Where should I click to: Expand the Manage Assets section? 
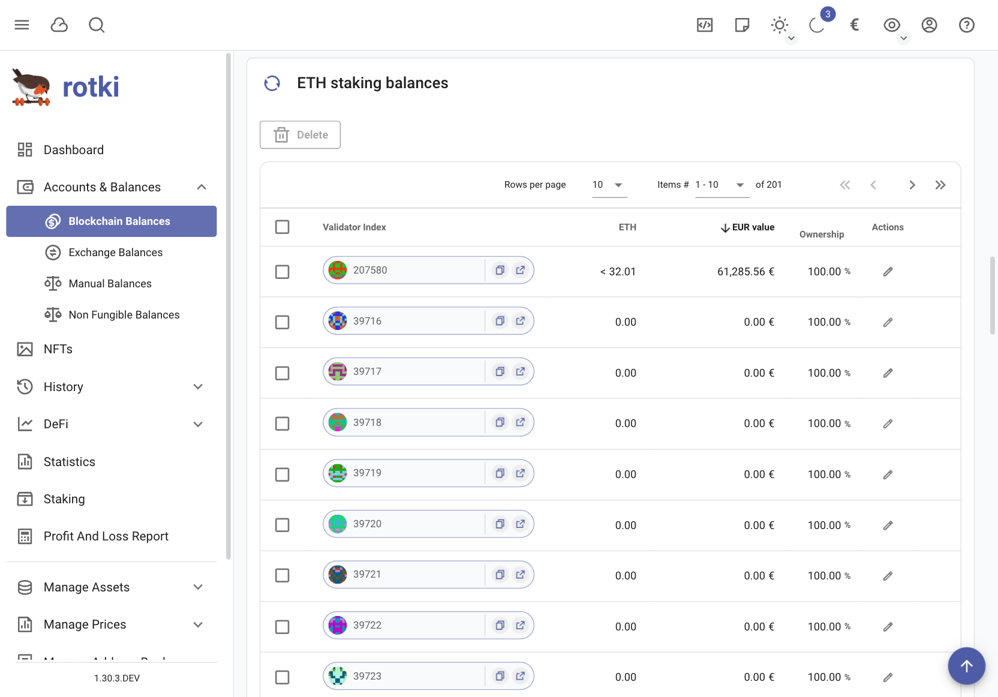point(198,587)
